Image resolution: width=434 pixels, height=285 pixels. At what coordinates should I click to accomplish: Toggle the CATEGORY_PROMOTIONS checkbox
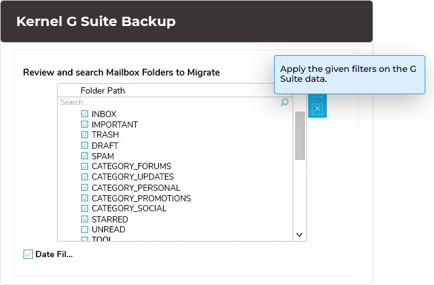(85, 198)
